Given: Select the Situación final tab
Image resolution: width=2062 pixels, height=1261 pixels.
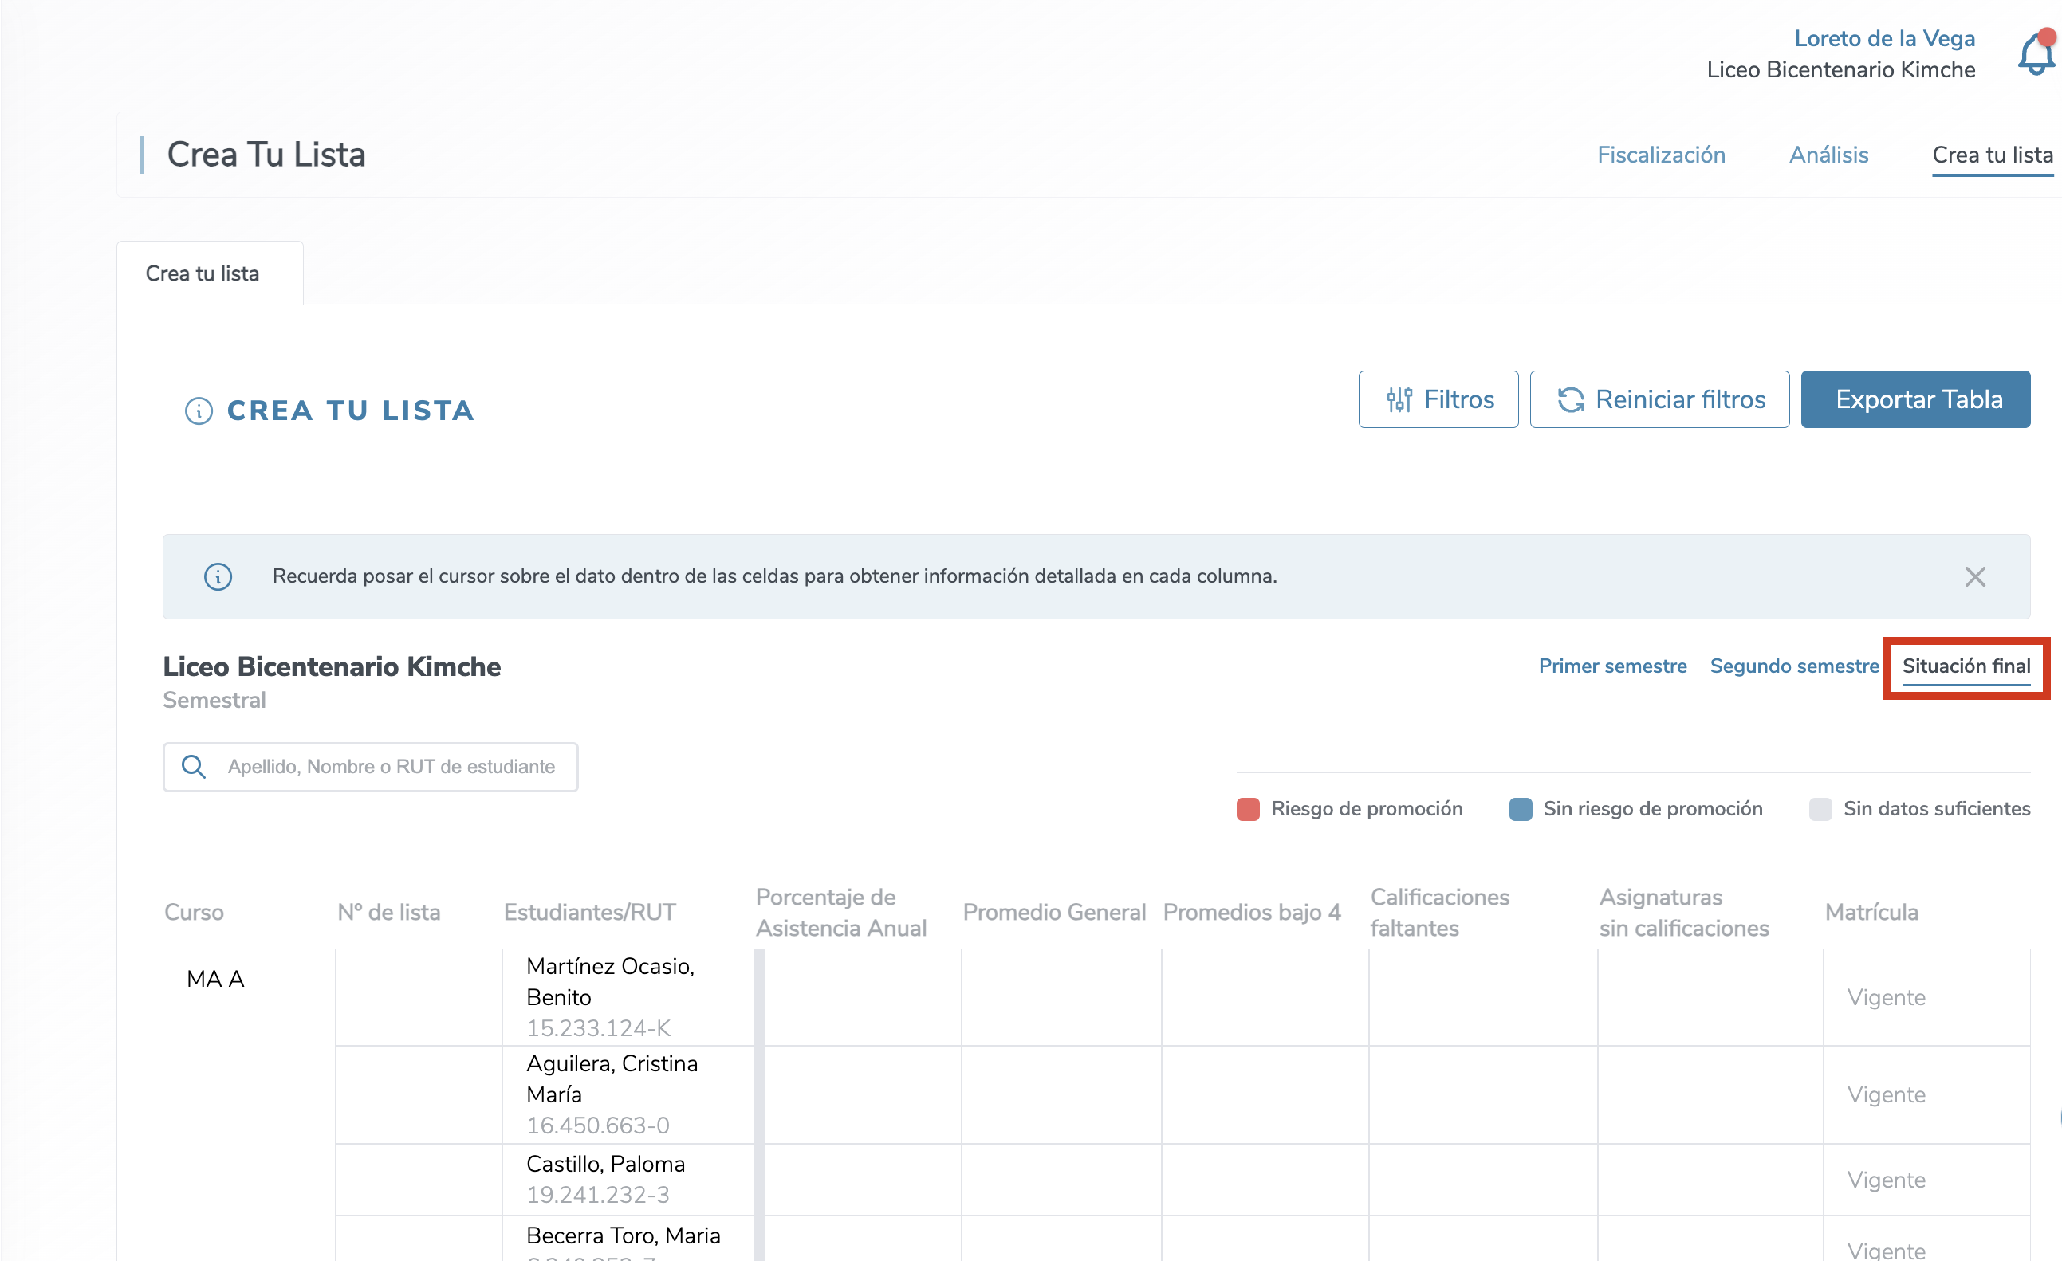Looking at the screenshot, I should coord(1965,666).
